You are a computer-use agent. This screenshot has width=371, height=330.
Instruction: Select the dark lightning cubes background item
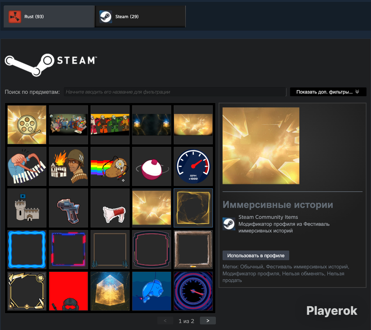click(152, 125)
